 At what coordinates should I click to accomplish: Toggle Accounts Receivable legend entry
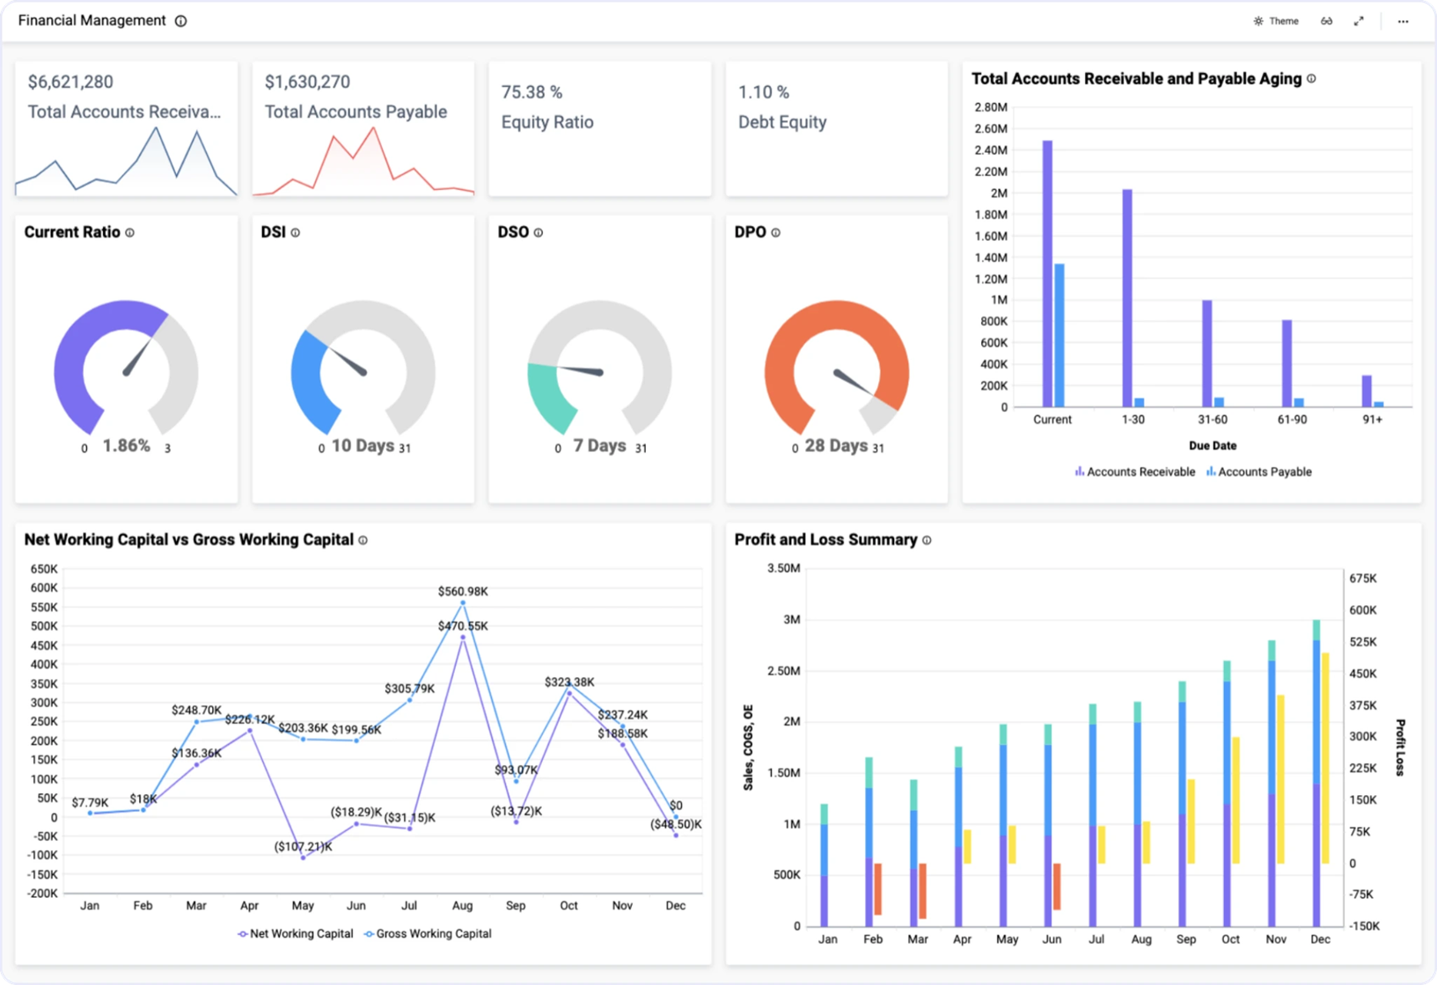[1134, 472]
